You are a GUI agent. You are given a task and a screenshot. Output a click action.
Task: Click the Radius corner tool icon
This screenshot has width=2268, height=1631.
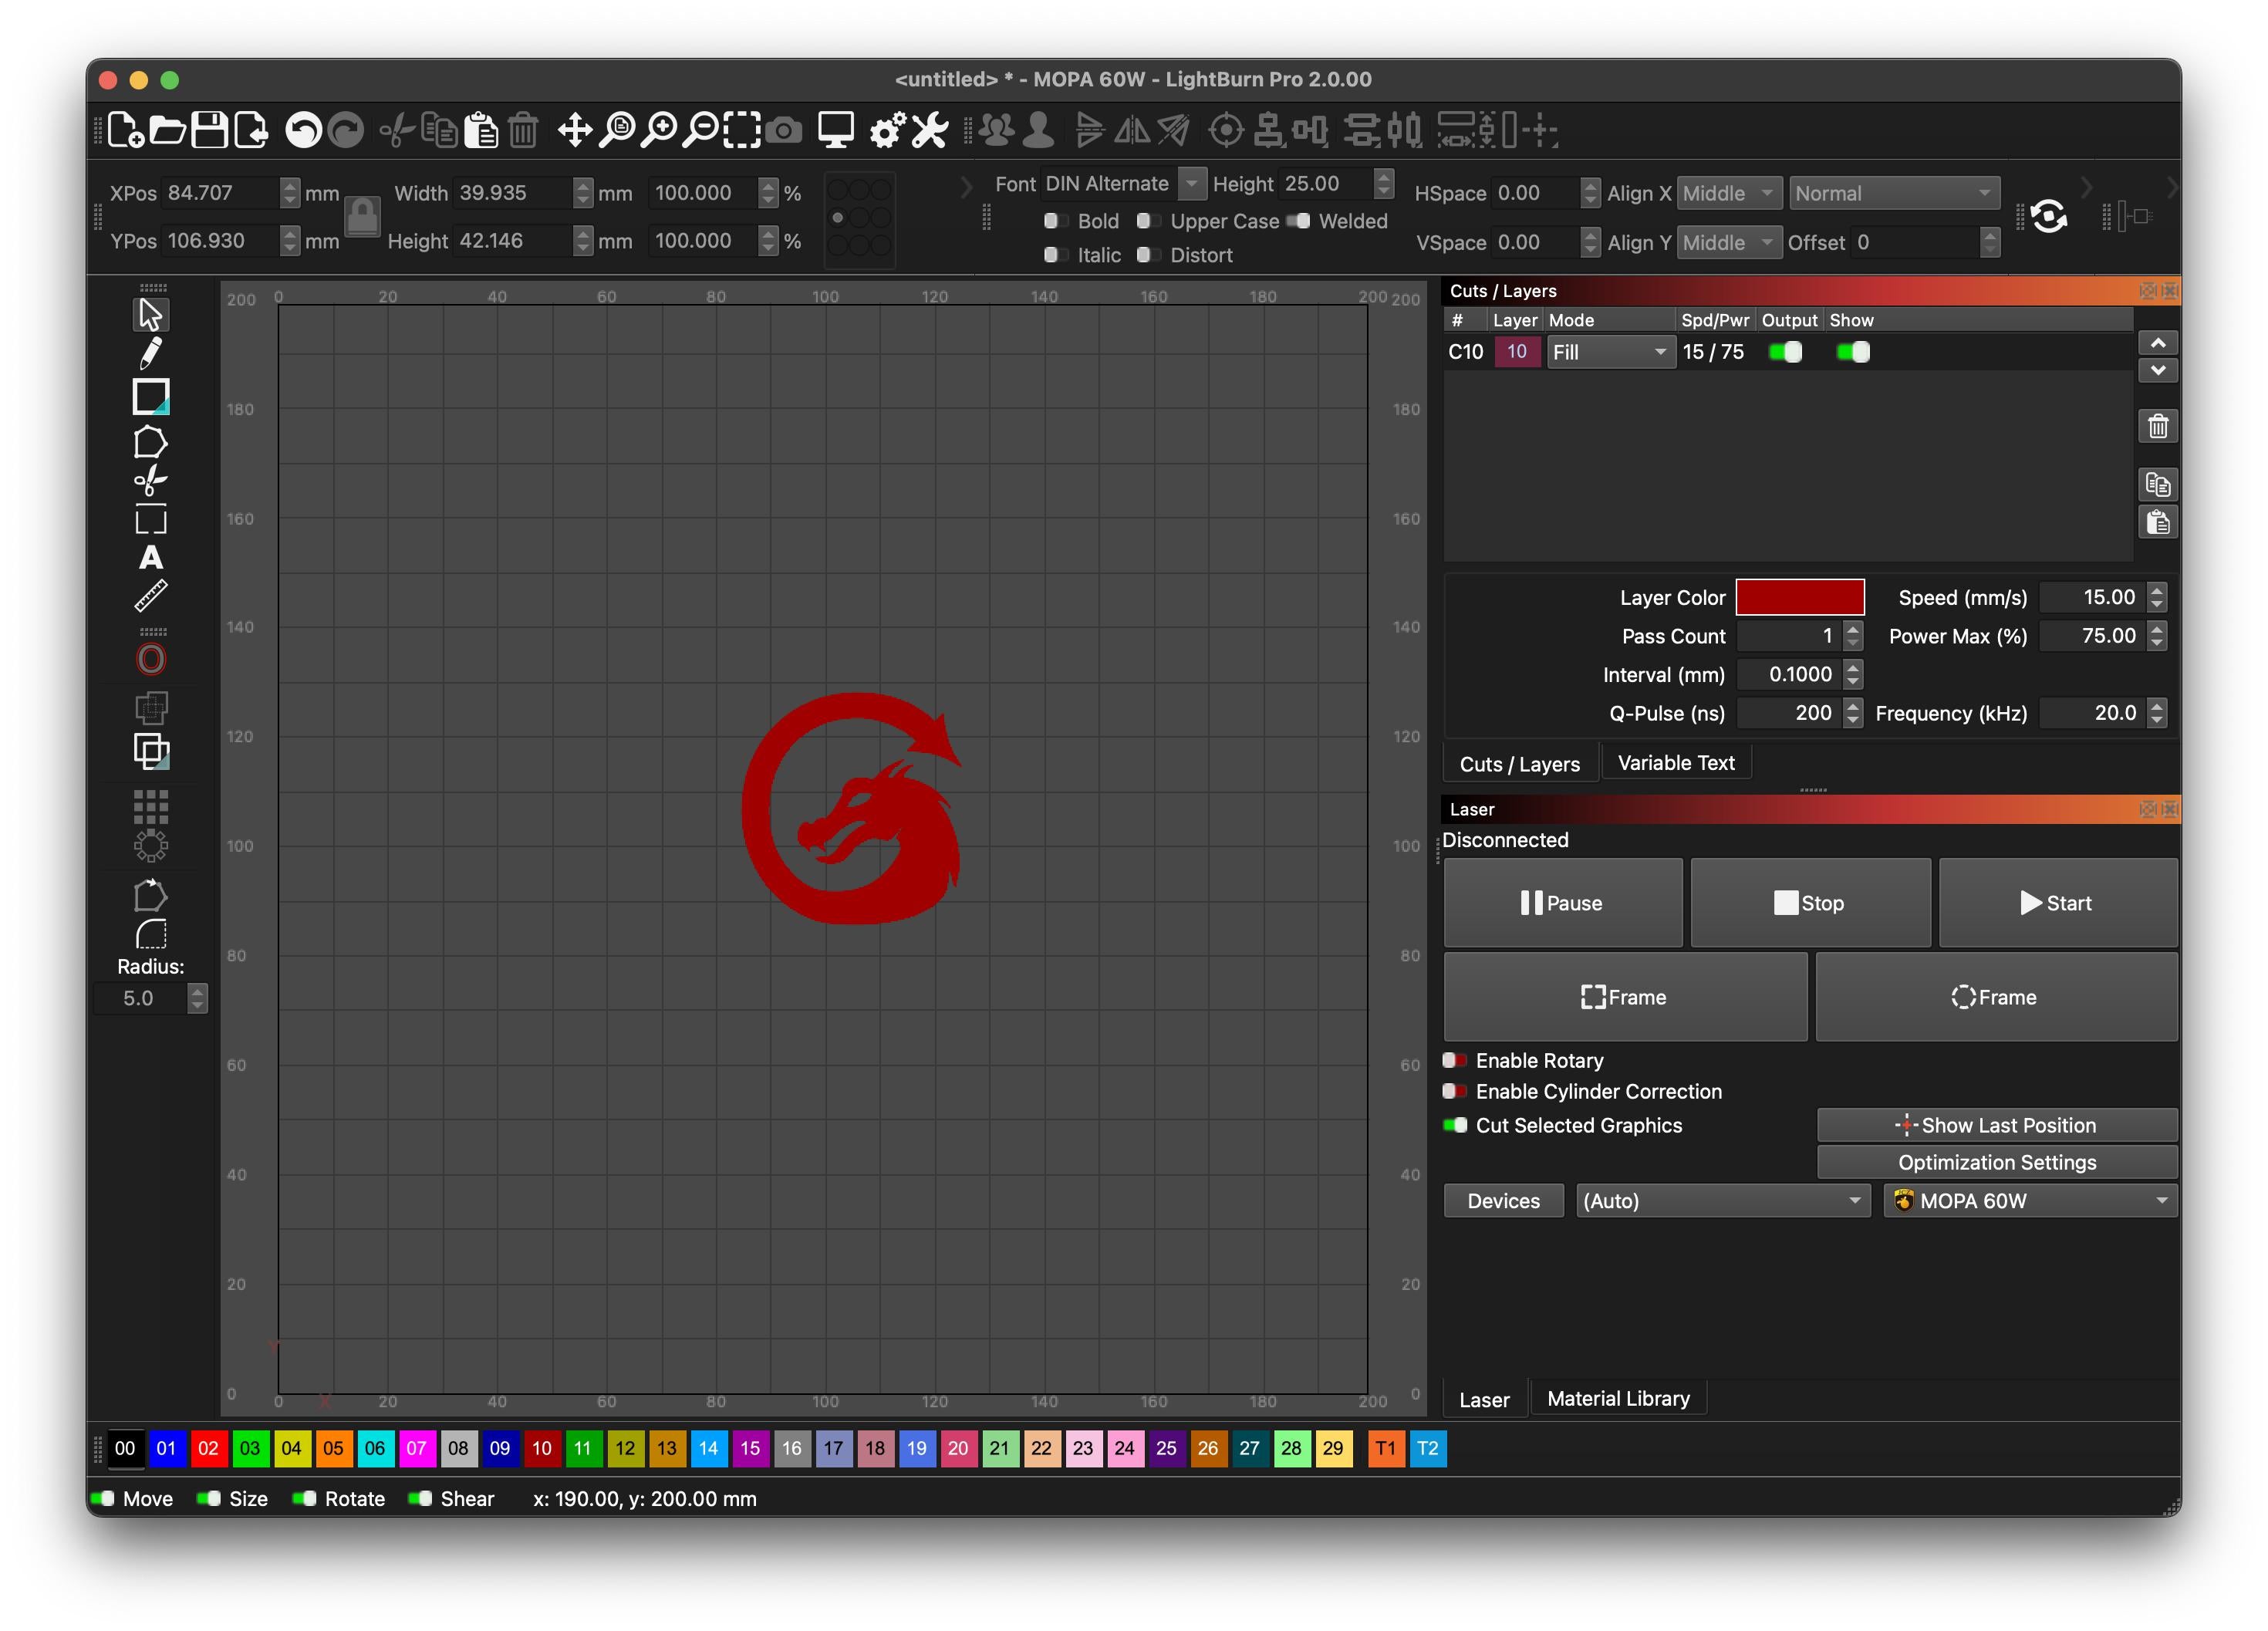(151, 934)
